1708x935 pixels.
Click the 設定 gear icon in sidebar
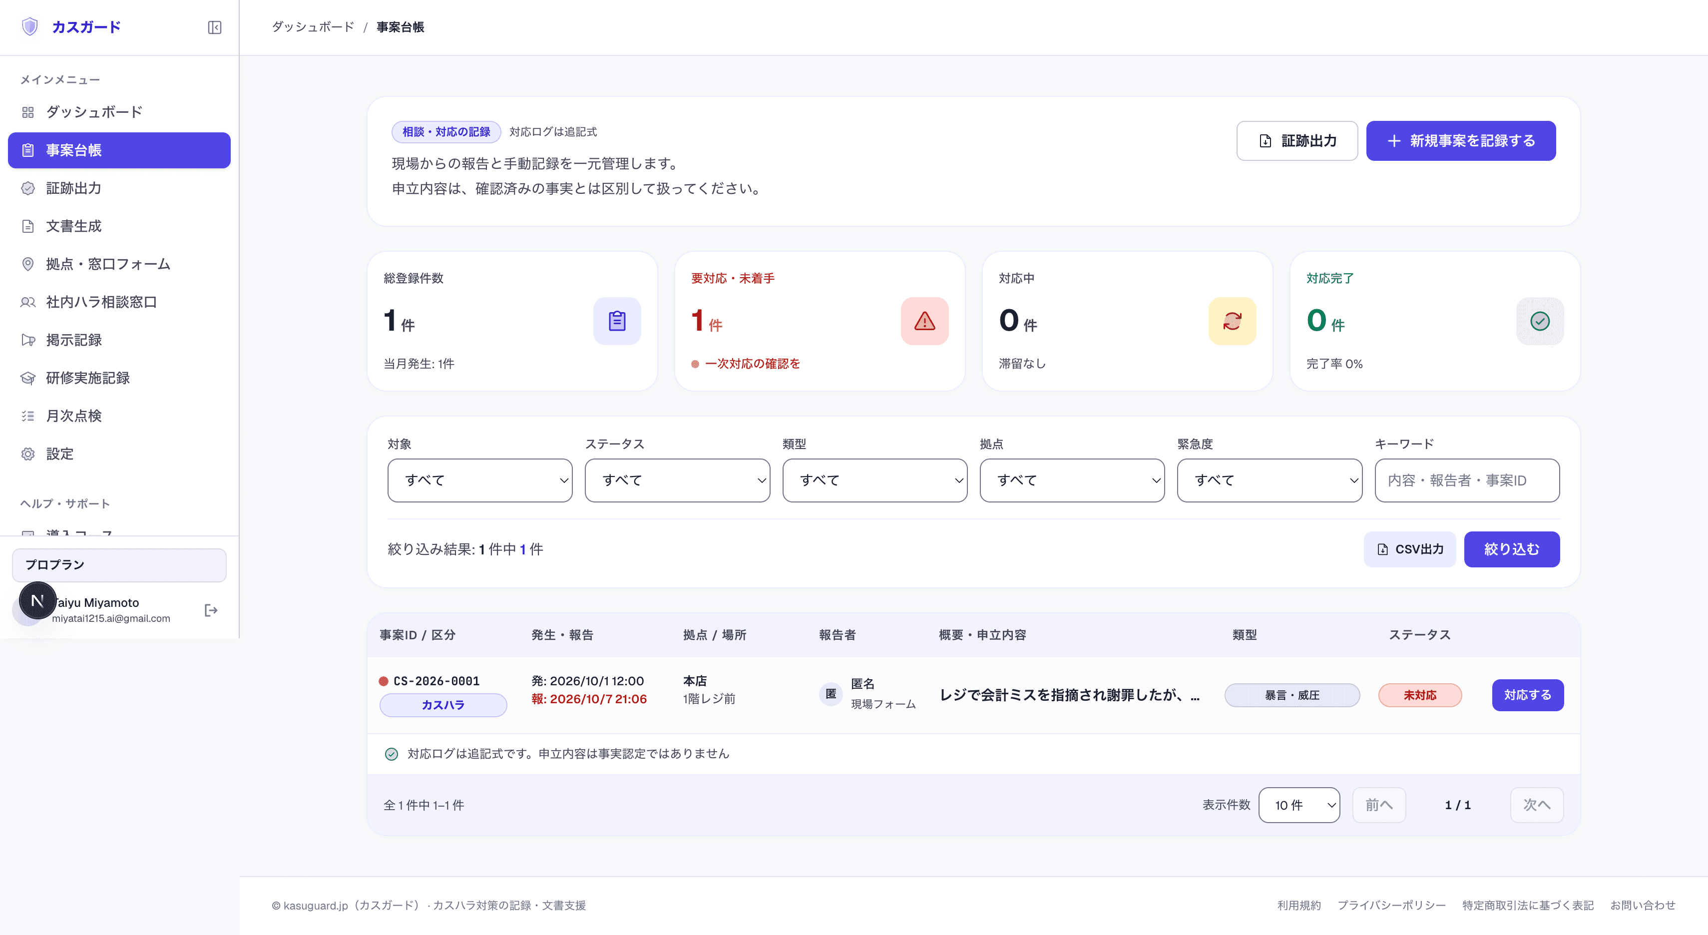28,454
